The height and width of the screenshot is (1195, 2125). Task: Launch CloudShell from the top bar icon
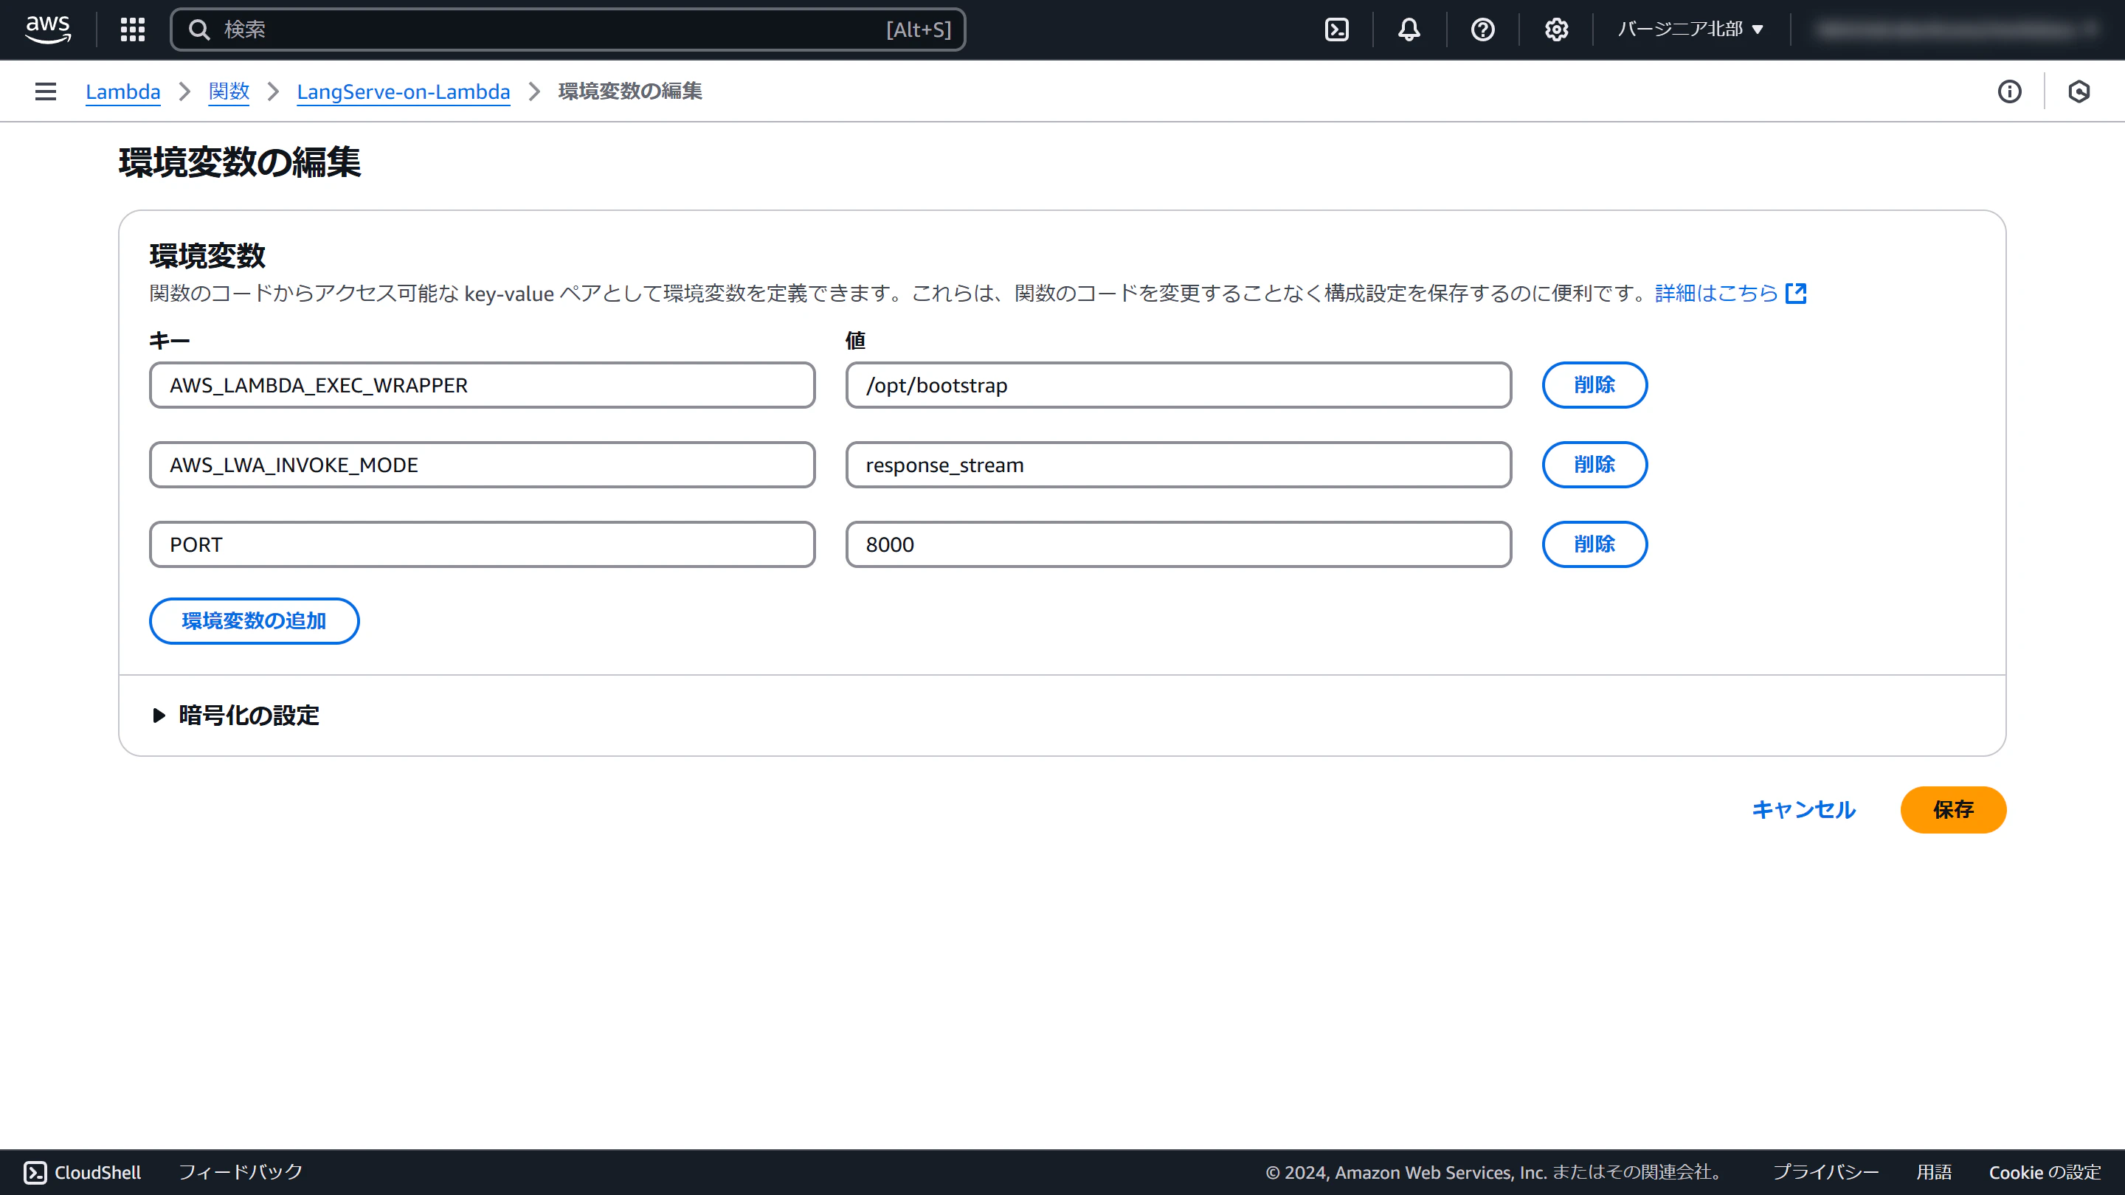1336,30
